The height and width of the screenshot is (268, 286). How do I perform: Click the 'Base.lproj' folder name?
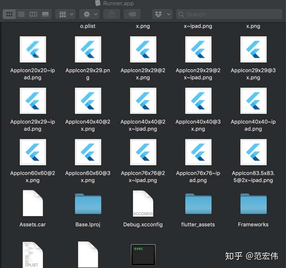pos(88,225)
